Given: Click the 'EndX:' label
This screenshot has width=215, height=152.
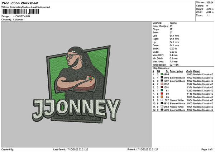Looking at the screenshot, I should coord(156,49).
